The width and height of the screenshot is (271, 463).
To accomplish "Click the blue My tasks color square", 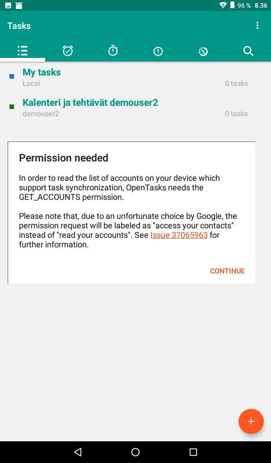I will pyautogui.click(x=12, y=76).
